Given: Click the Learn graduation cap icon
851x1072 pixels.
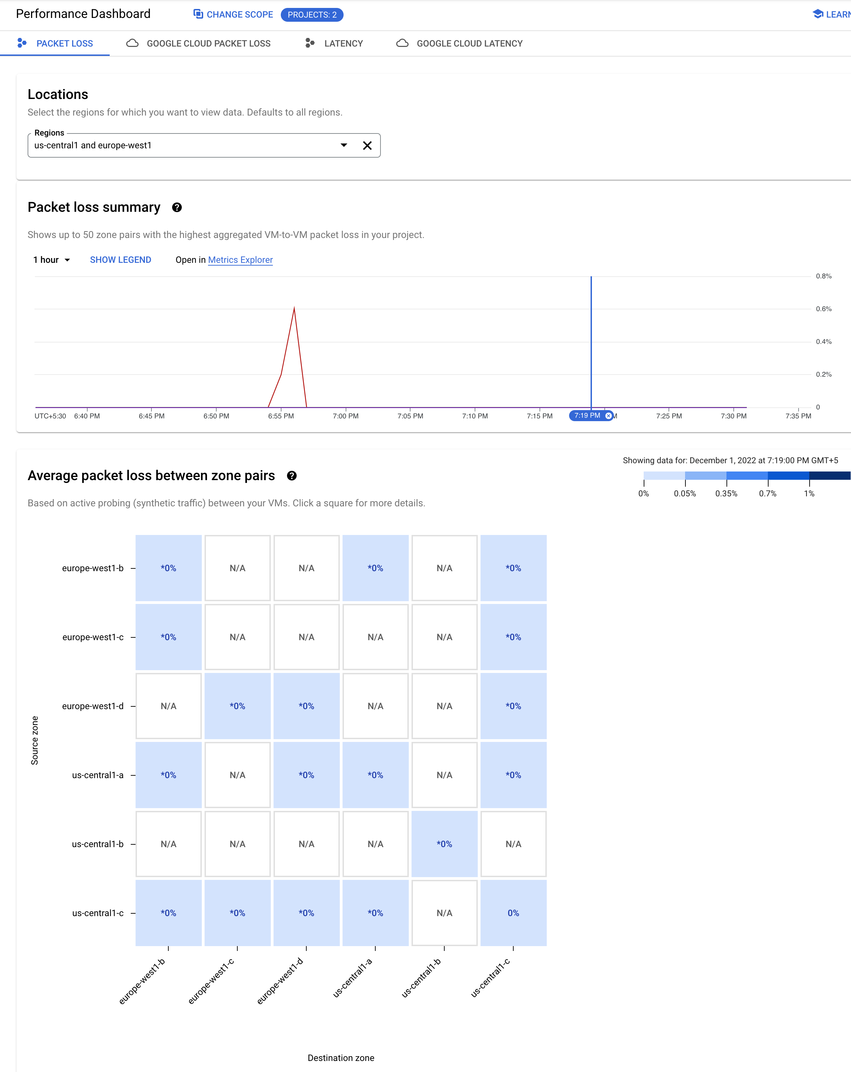Looking at the screenshot, I should point(817,14).
